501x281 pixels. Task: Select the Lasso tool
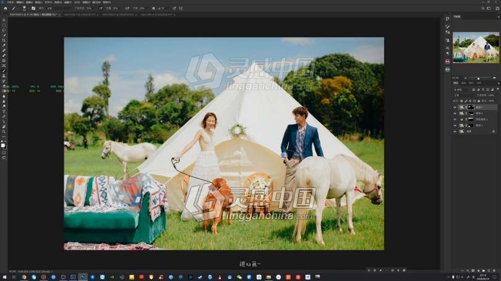pyautogui.click(x=4, y=30)
